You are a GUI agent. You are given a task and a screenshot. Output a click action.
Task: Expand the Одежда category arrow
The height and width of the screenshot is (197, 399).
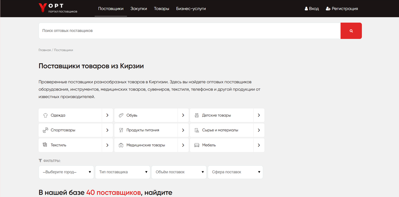click(x=107, y=115)
